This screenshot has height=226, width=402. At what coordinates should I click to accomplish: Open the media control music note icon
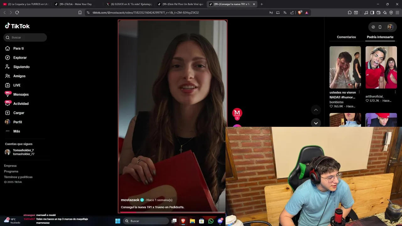pyautogui.click(x=366, y=13)
